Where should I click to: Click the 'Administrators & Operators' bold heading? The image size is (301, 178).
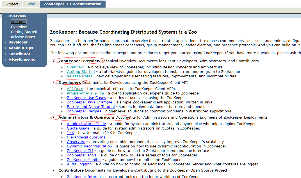click(86, 117)
